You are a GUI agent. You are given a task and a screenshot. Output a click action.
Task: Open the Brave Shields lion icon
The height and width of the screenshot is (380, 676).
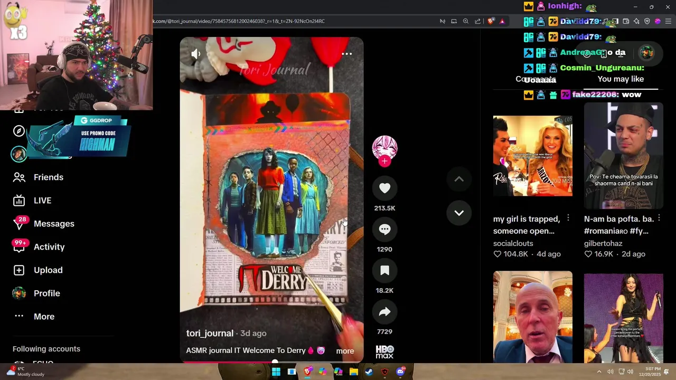pyautogui.click(x=491, y=21)
